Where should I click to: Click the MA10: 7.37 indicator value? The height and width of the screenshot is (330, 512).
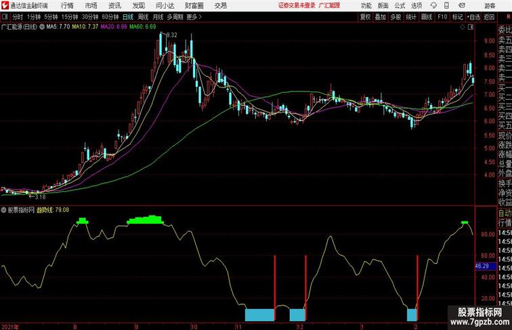[x=85, y=27]
